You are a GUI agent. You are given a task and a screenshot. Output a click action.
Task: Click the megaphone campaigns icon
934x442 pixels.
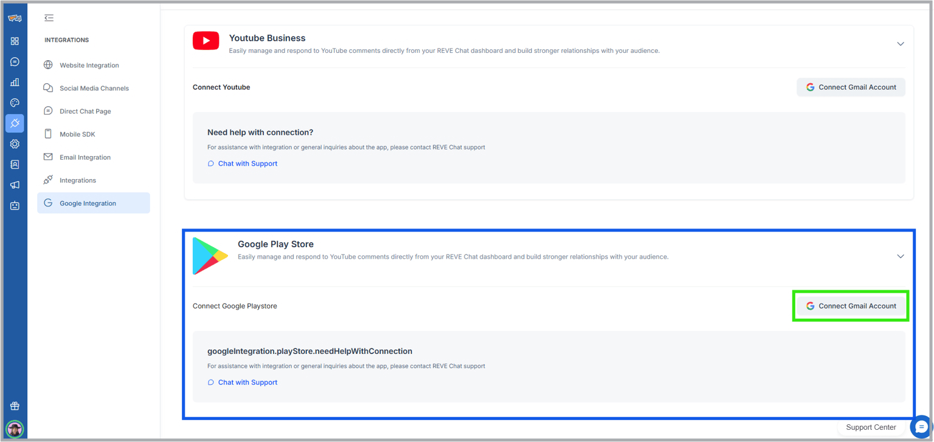15,185
